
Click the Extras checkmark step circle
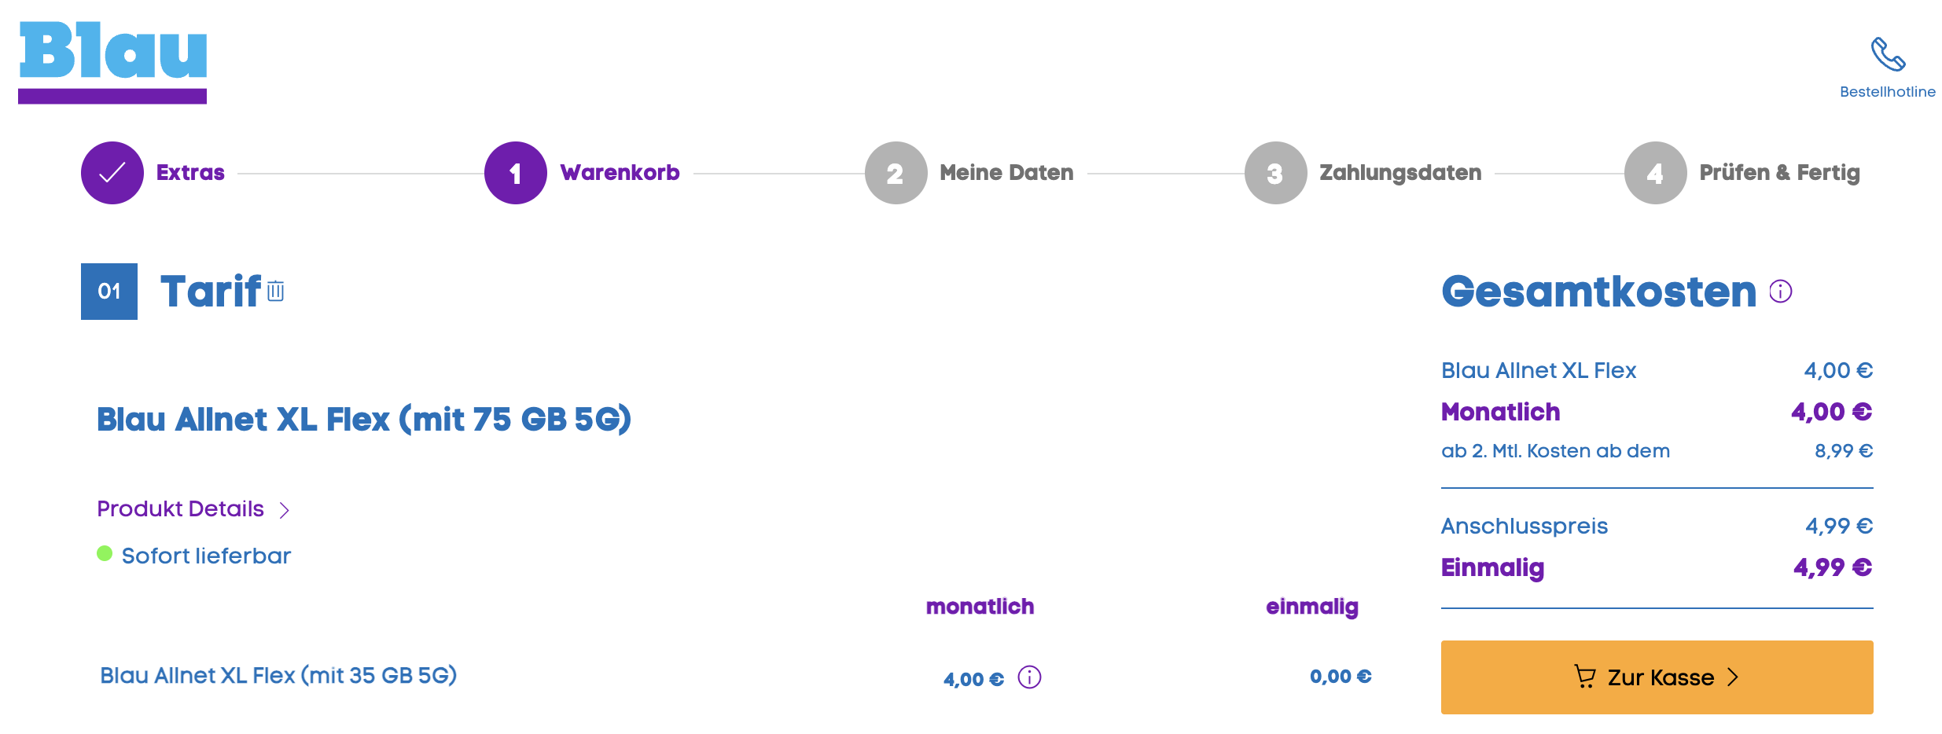tap(112, 173)
